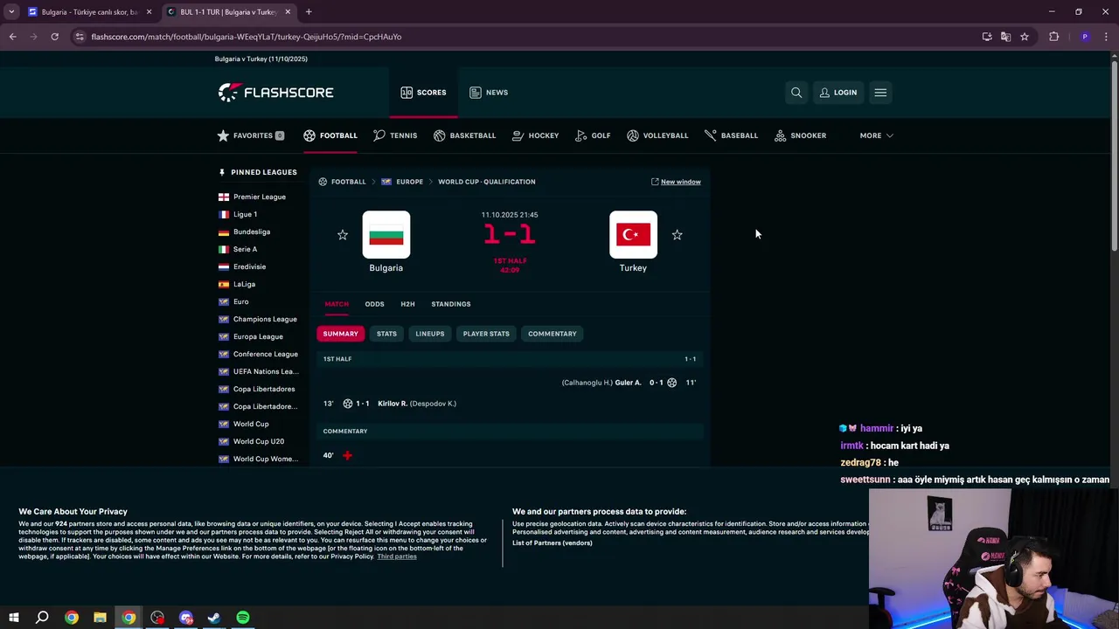1119x629 pixels.
Task: Select the BASEBALL sport
Action: (731, 135)
